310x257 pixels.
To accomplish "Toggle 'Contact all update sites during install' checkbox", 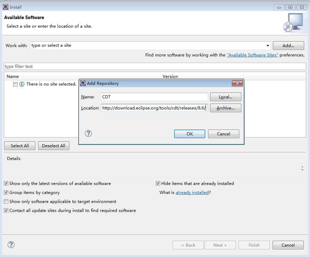I will [x=6, y=211].
